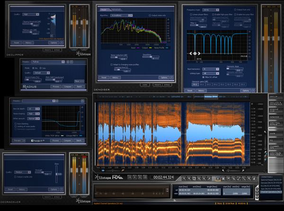Screen dimensions: 284x211
Task: Click Process button in Radius panel
Action: (x=56, y=87)
